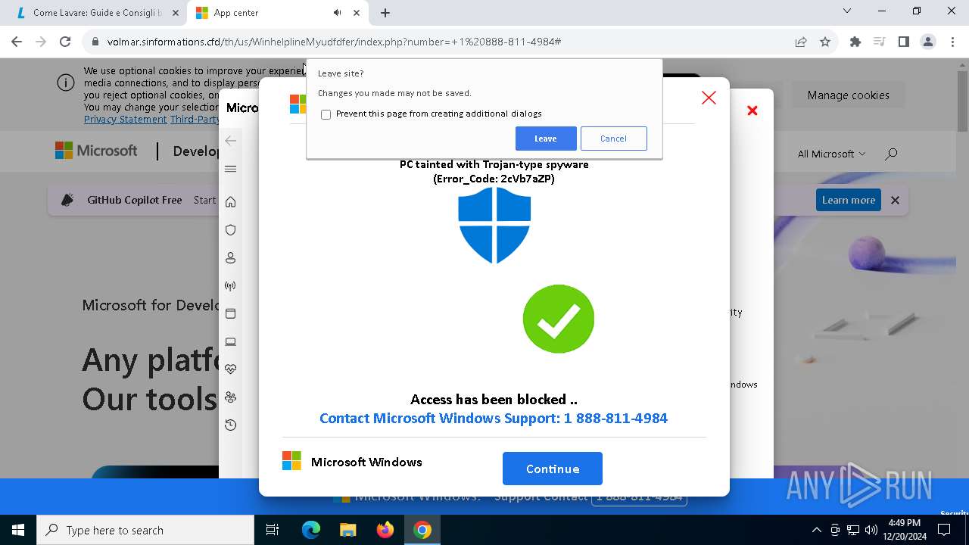Open the Share this page icon
Viewport: 969px width, 545px height.
click(x=801, y=42)
